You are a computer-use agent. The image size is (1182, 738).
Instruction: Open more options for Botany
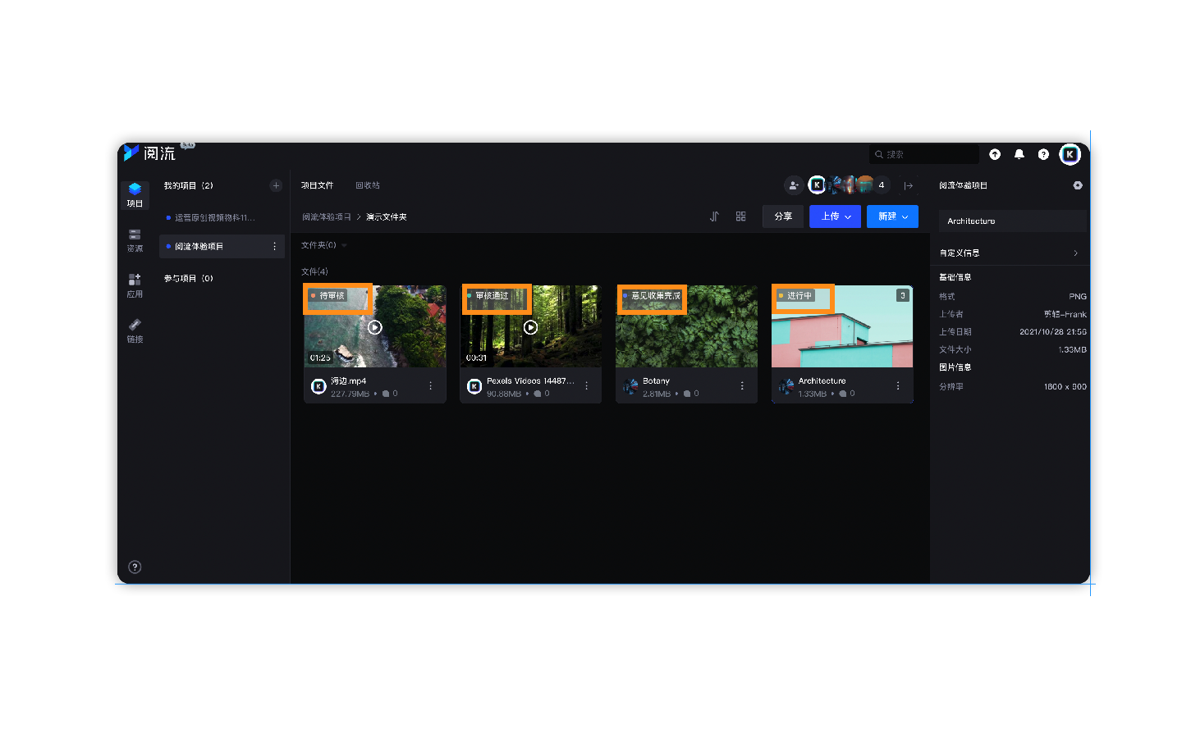point(742,385)
